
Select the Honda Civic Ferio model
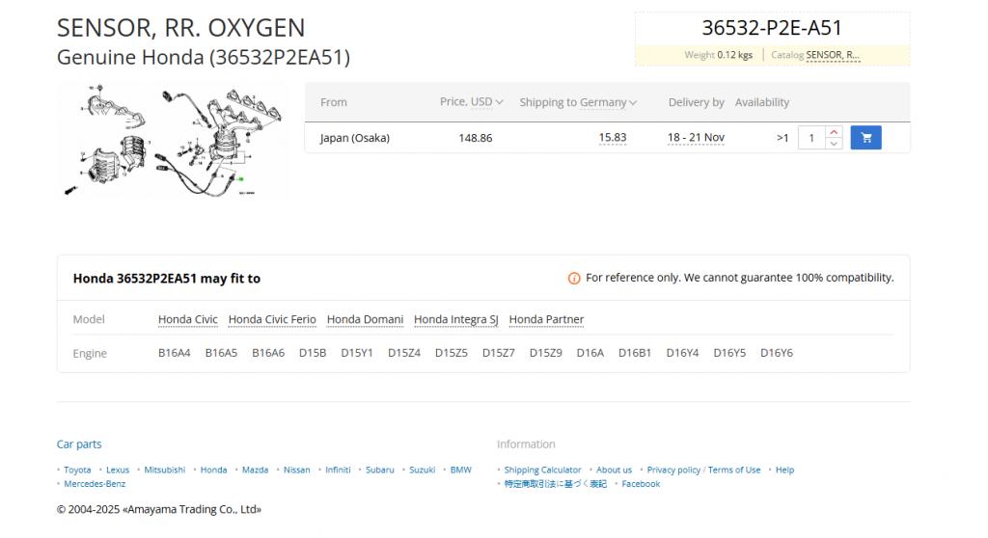(x=271, y=320)
